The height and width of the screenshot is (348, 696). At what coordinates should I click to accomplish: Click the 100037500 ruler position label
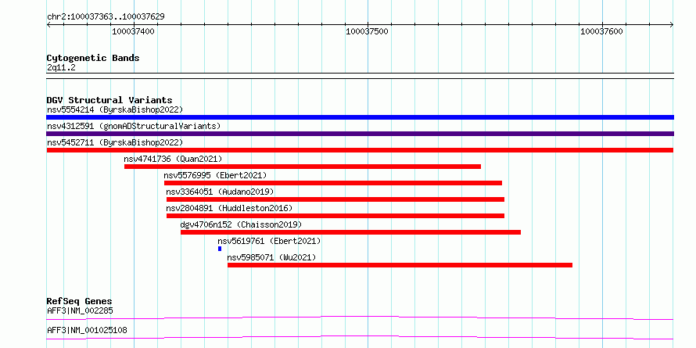tap(367, 31)
